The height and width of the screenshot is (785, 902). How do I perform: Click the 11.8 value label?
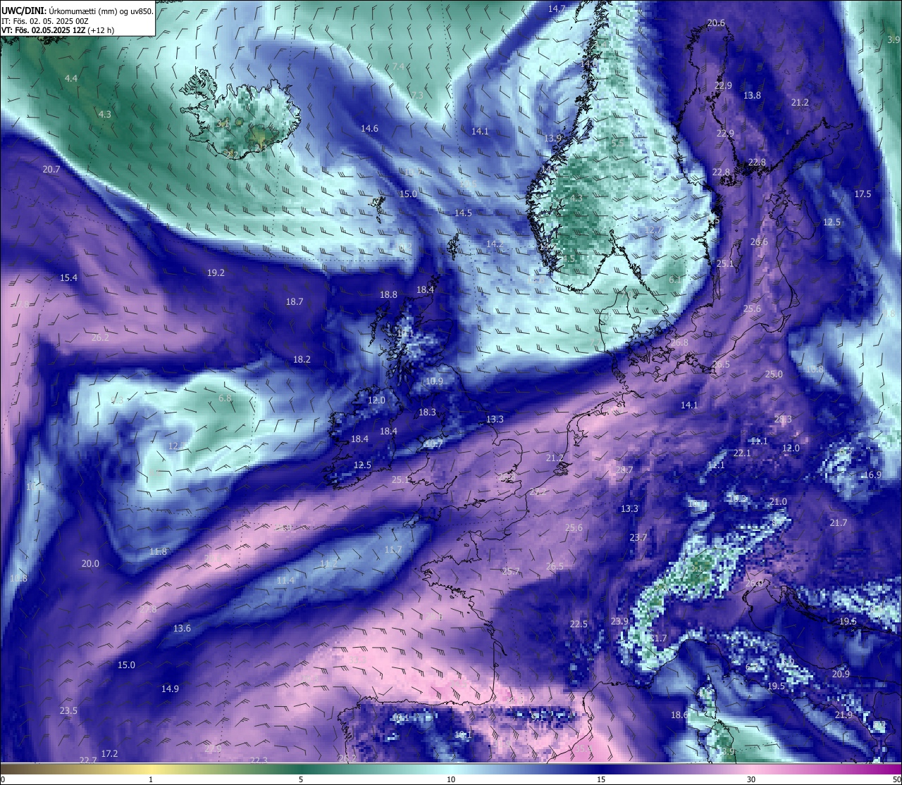(158, 551)
